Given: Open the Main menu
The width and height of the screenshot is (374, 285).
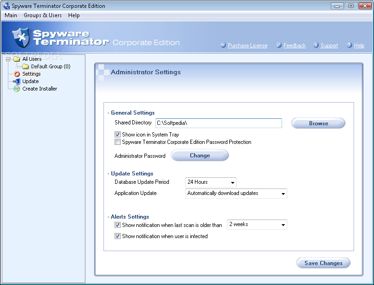Looking at the screenshot, I should click(11, 15).
